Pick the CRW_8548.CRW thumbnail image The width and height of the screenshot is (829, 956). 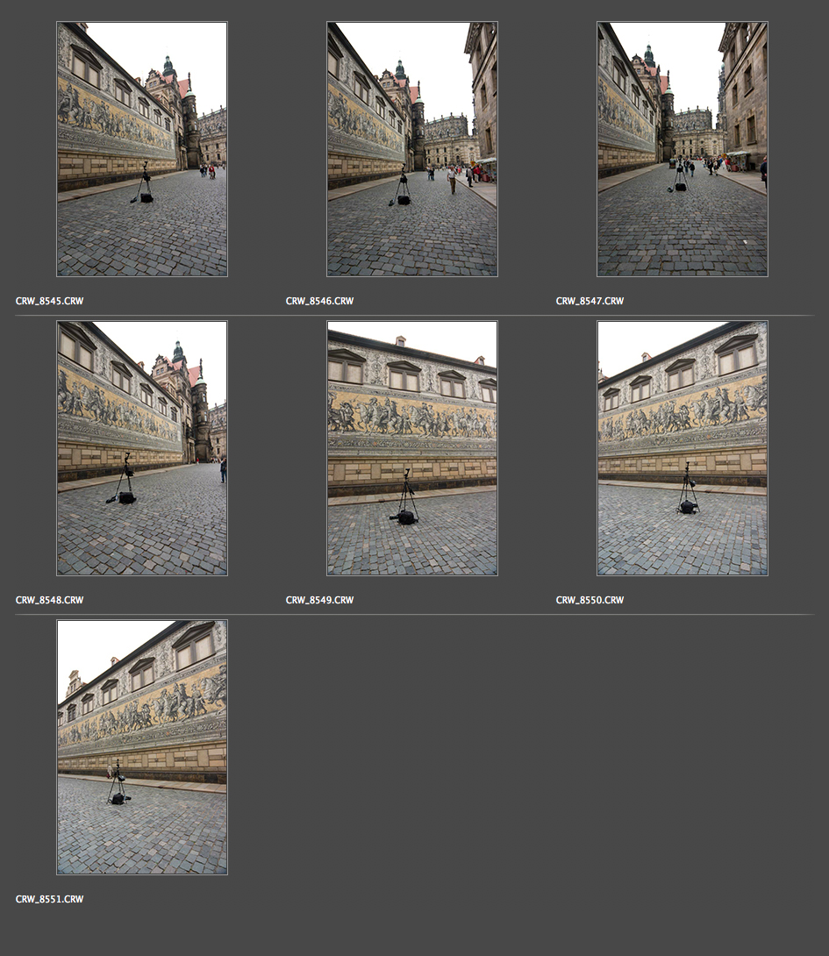(x=142, y=448)
